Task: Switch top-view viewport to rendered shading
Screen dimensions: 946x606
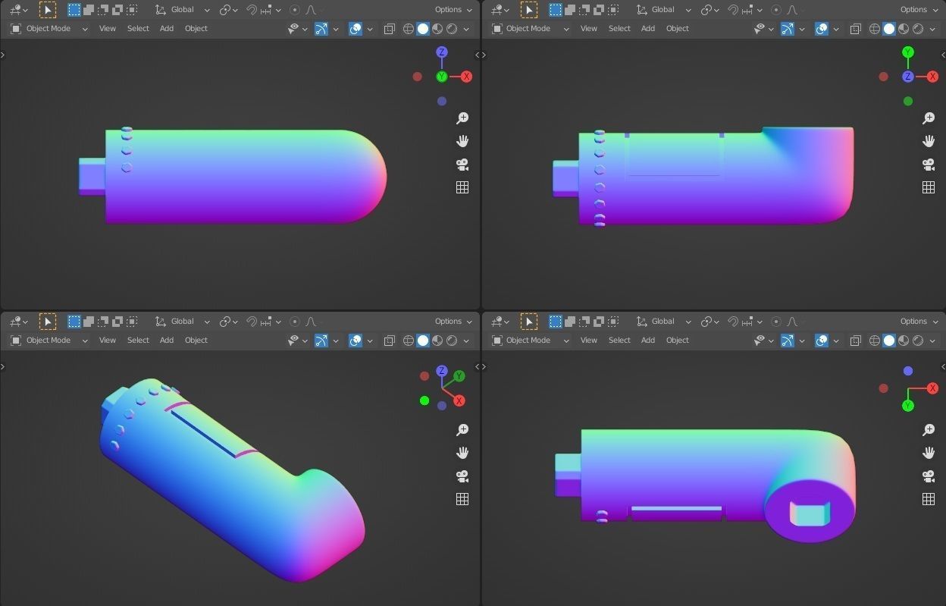Action: point(918,29)
